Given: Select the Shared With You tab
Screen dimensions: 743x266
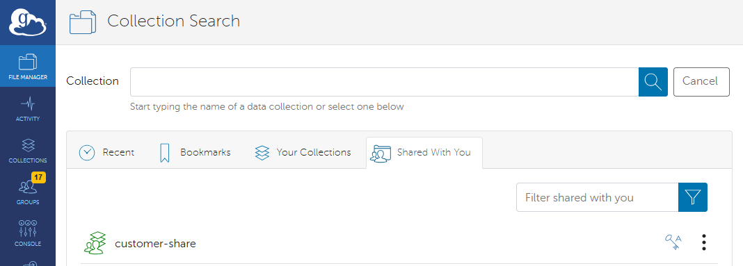Looking at the screenshot, I should click(424, 152).
